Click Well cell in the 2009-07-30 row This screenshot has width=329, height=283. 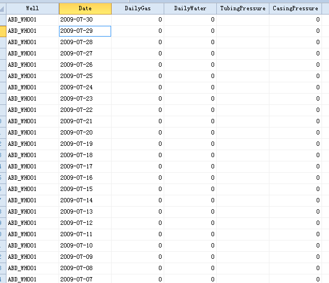[x=33, y=20]
